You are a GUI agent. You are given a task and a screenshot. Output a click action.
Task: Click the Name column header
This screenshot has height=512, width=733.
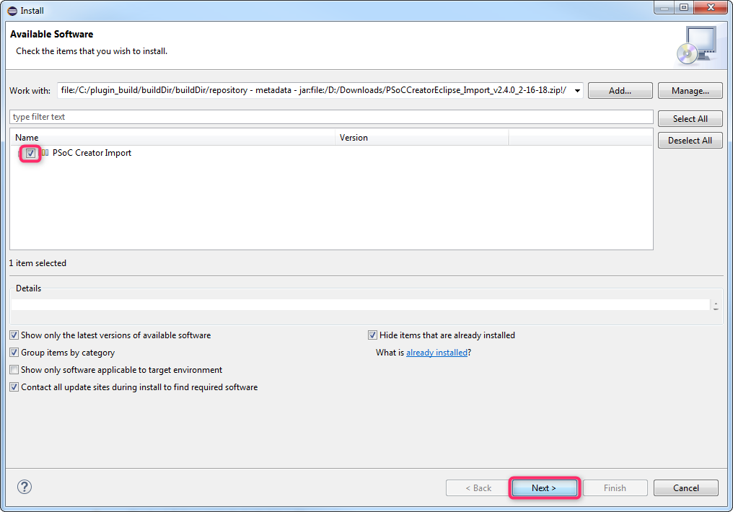(x=172, y=137)
